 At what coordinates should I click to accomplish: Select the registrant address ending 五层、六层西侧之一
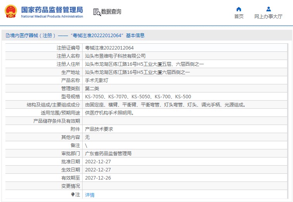point(144,64)
